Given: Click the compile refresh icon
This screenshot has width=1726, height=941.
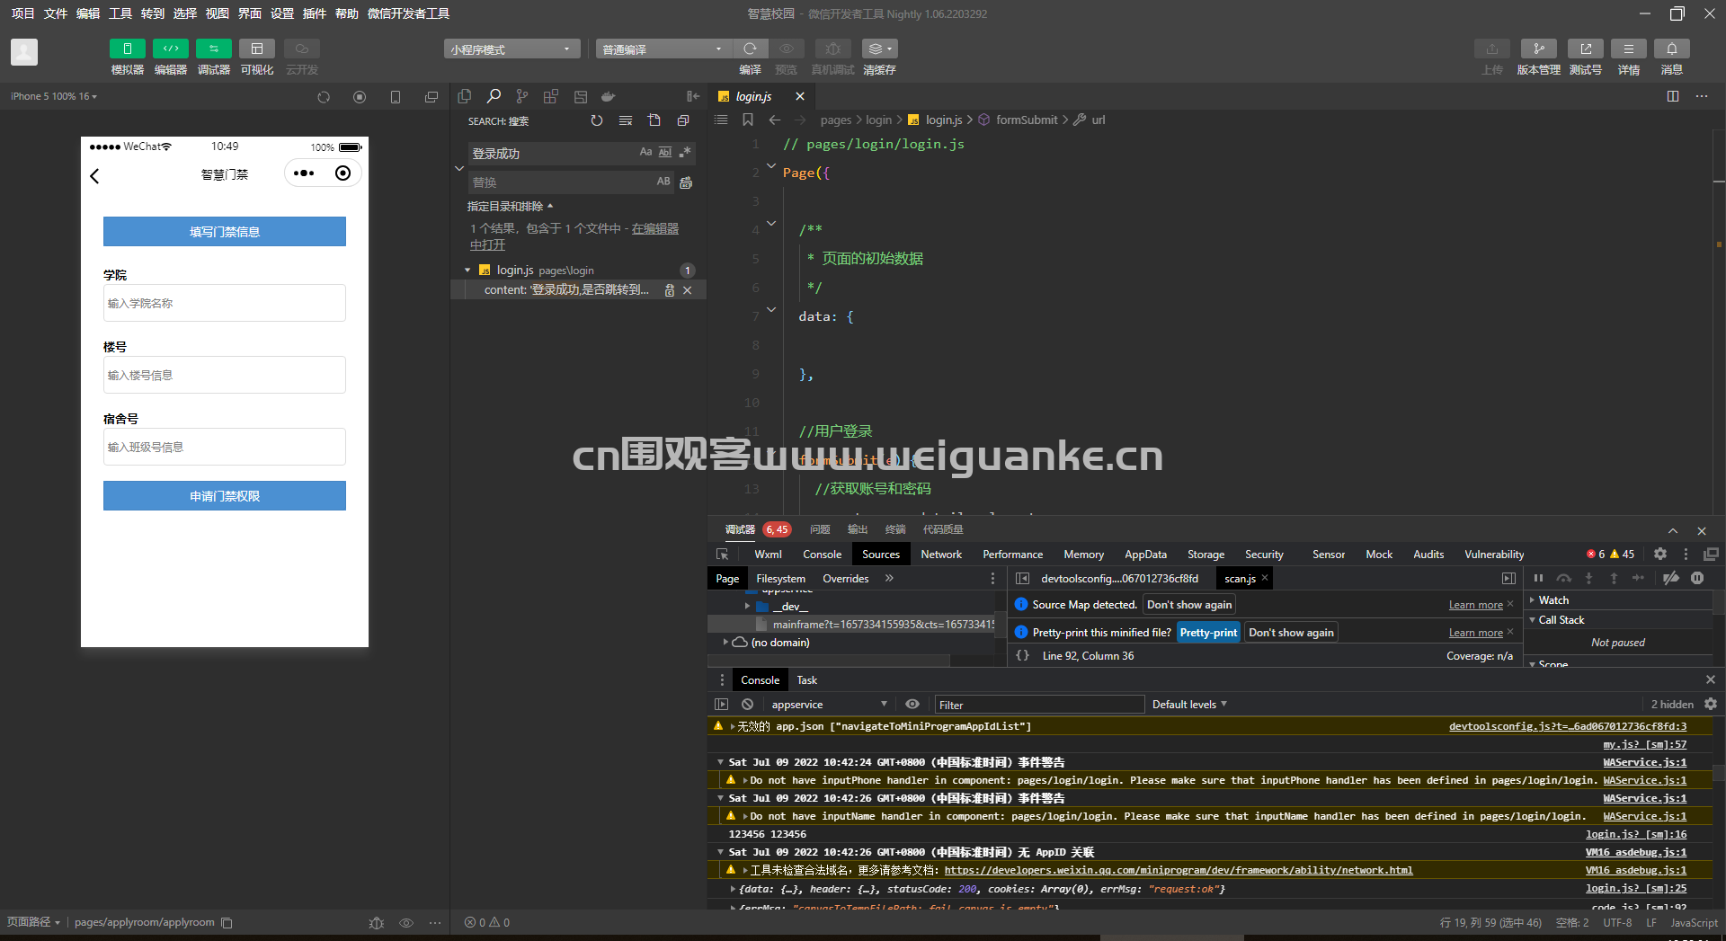Looking at the screenshot, I should tap(750, 49).
